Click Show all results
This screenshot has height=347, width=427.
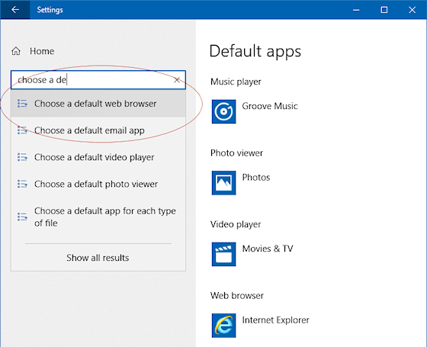coord(98,258)
